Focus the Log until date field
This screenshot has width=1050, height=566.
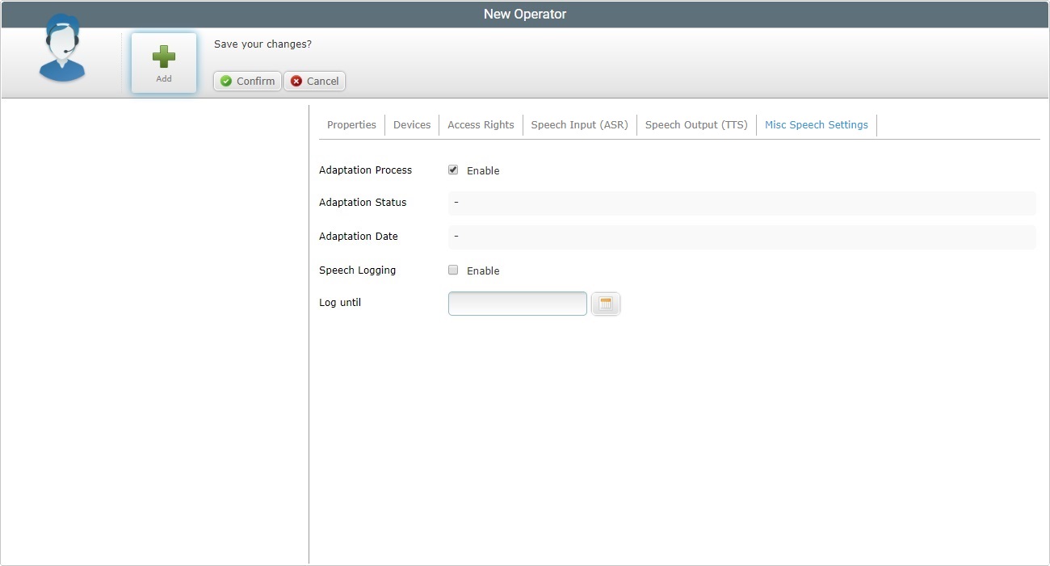coord(517,304)
